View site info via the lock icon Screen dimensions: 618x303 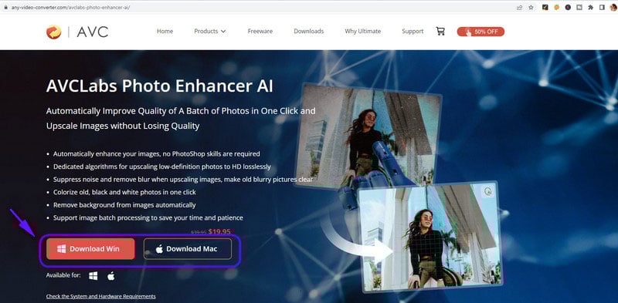click(5, 7)
